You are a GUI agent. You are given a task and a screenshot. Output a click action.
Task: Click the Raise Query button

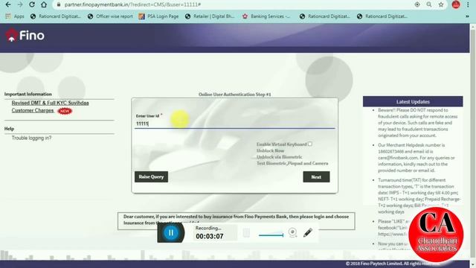tap(151, 177)
